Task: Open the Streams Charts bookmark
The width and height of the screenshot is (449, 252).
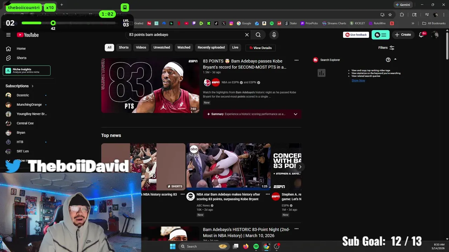Action: (334, 23)
